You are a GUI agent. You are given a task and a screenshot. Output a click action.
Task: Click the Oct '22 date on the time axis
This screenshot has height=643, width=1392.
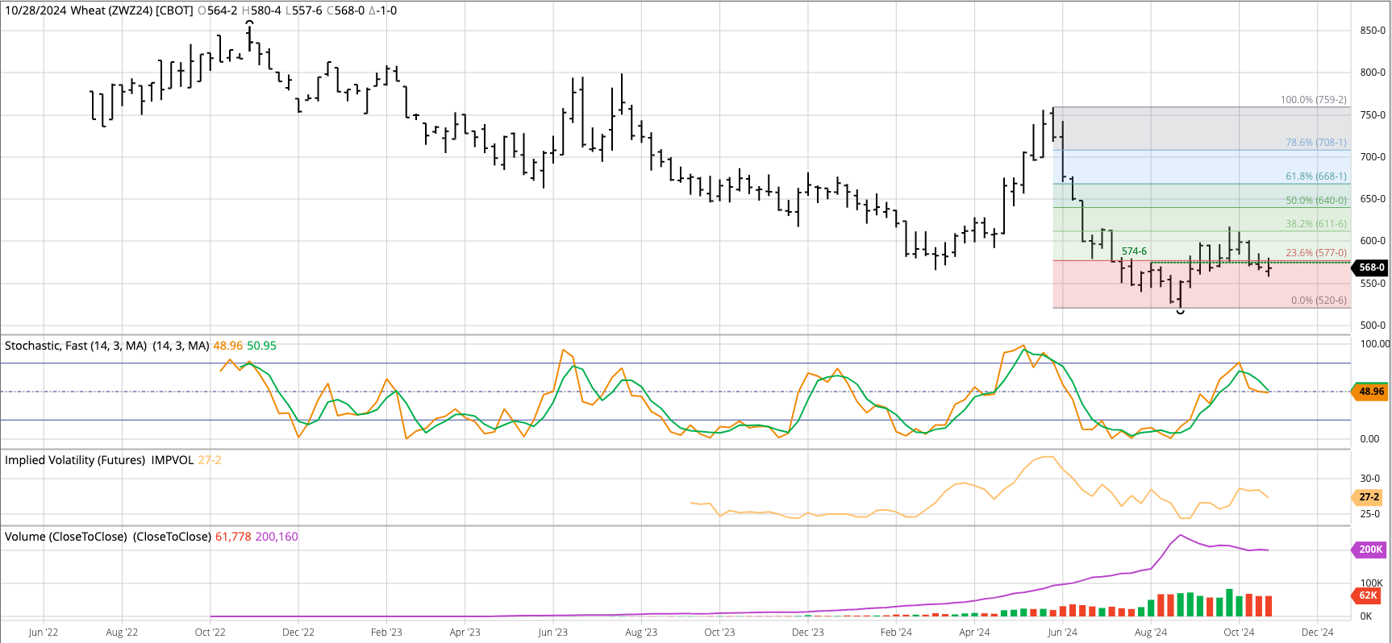point(210,633)
